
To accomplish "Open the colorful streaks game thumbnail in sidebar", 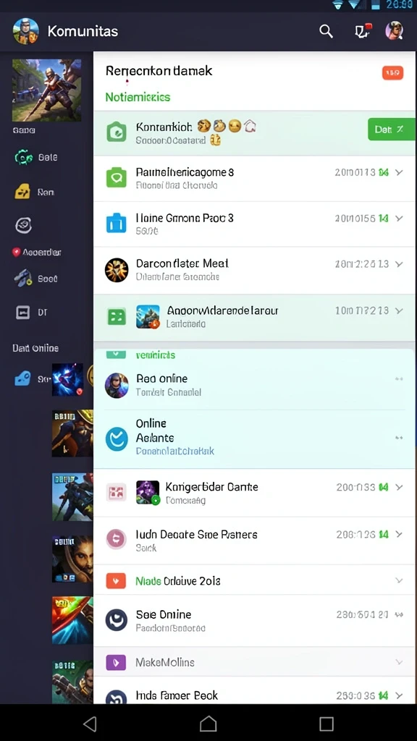I will [x=72, y=620].
